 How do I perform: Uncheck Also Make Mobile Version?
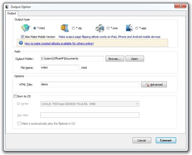coord(22,37)
